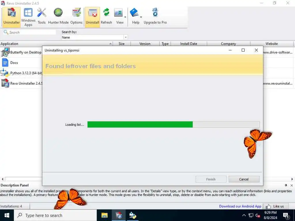Show hidden system tray icons
The image size is (295, 221).
[244, 215]
